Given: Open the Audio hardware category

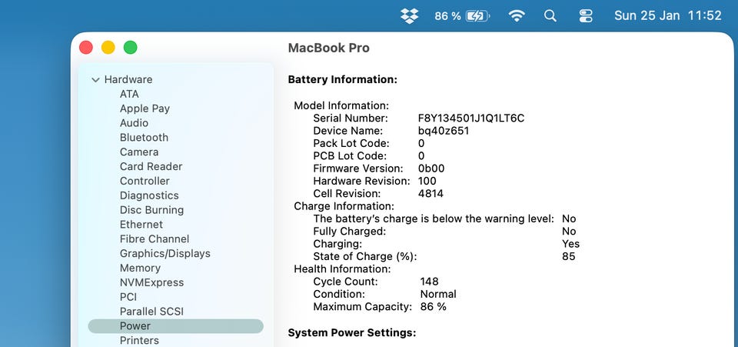Looking at the screenshot, I should (134, 123).
